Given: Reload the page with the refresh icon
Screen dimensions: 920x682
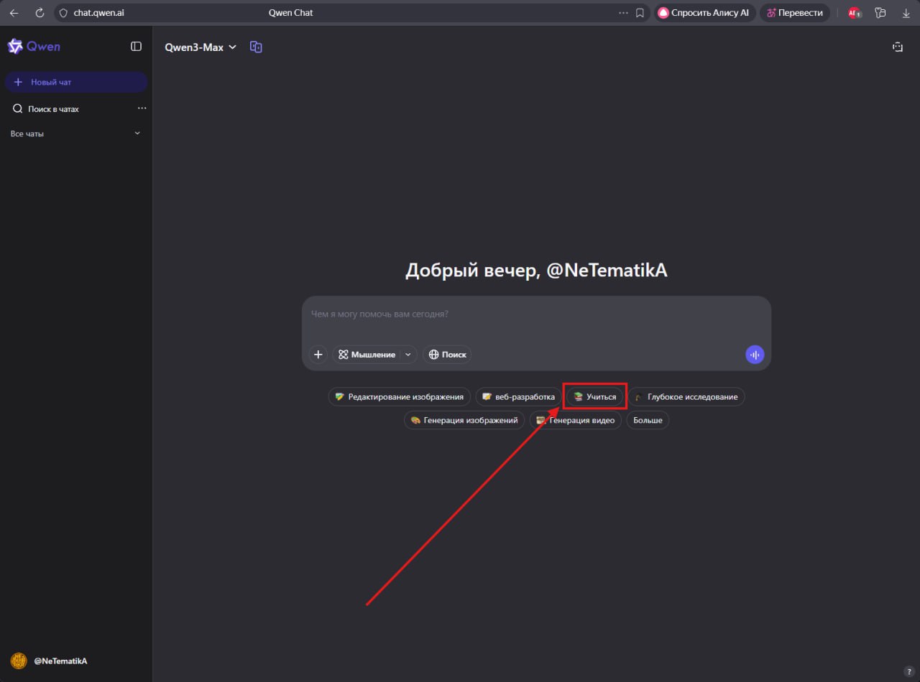Looking at the screenshot, I should coord(40,13).
